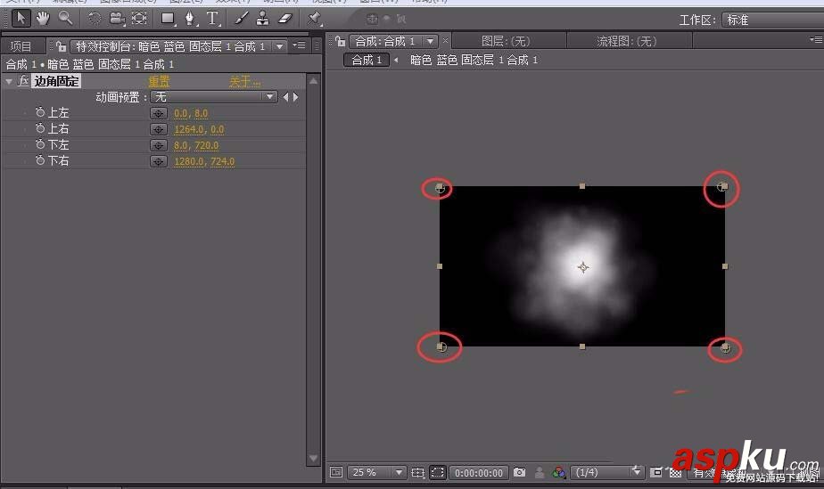Click 重置 to reset the effect

tap(159, 81)
